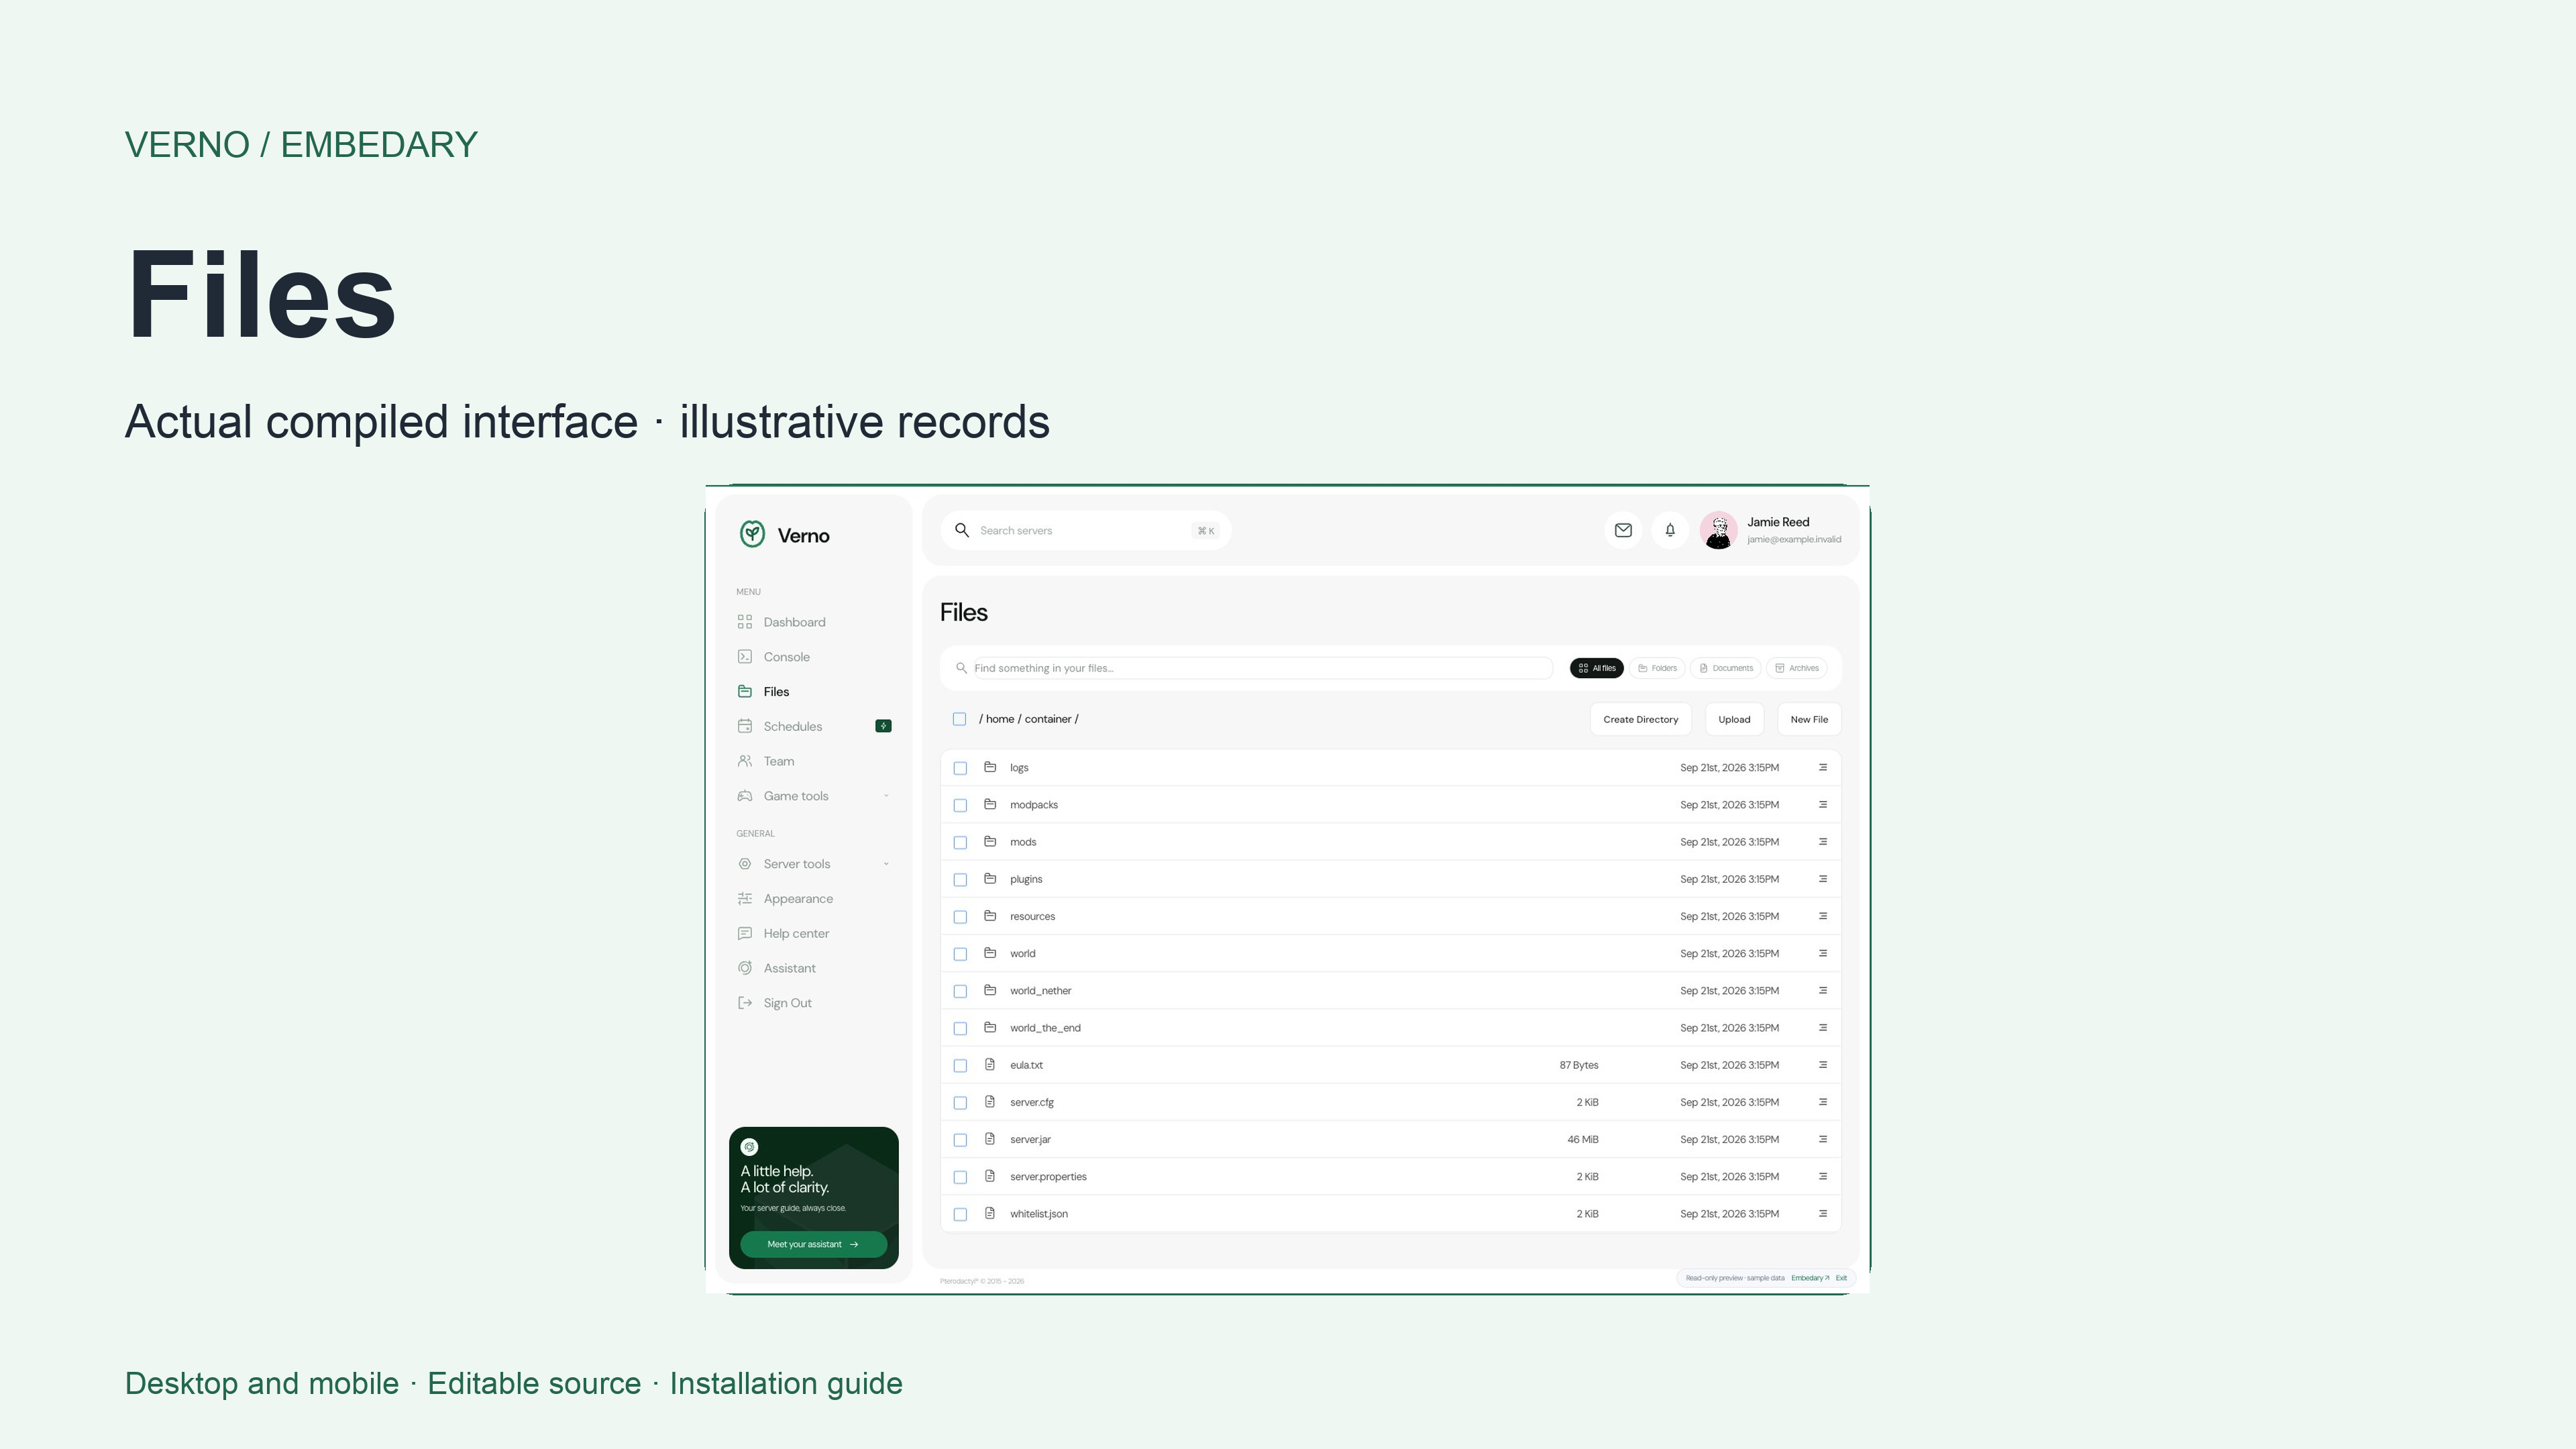This screenshot has width=2576, height=1449.
Task: Open the row menu for server.jar
Action: [x=1822, y=1140]
